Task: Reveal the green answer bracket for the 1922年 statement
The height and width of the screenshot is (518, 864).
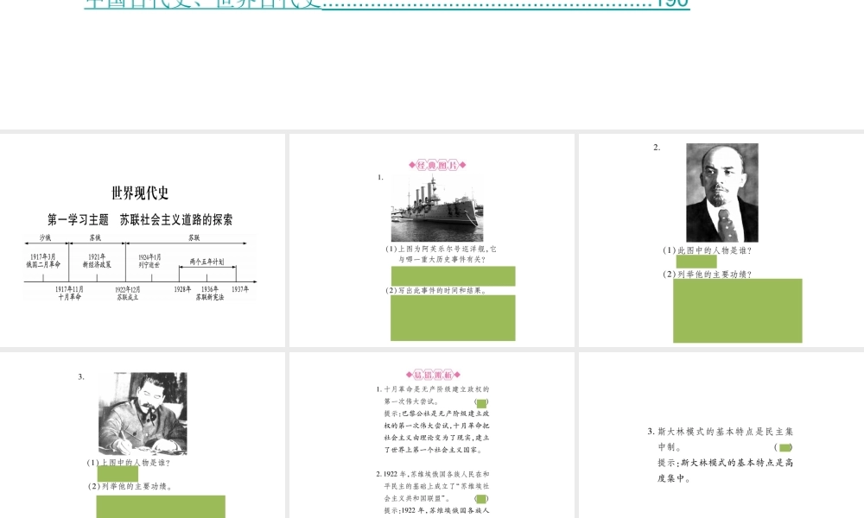Action: click(x=481, y=499)
